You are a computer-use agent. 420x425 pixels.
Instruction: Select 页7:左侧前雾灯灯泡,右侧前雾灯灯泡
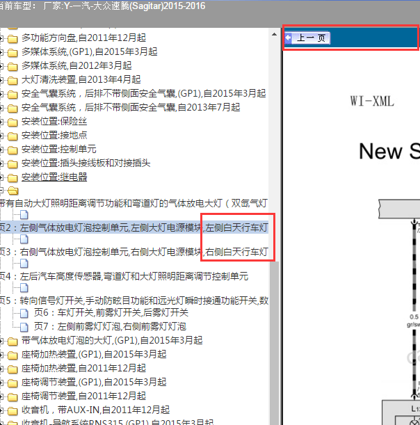110,327
